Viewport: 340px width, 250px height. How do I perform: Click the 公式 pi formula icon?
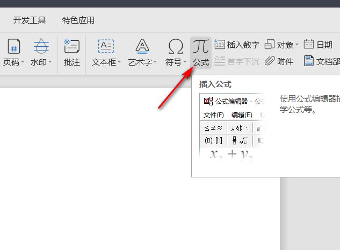point(201,46)
